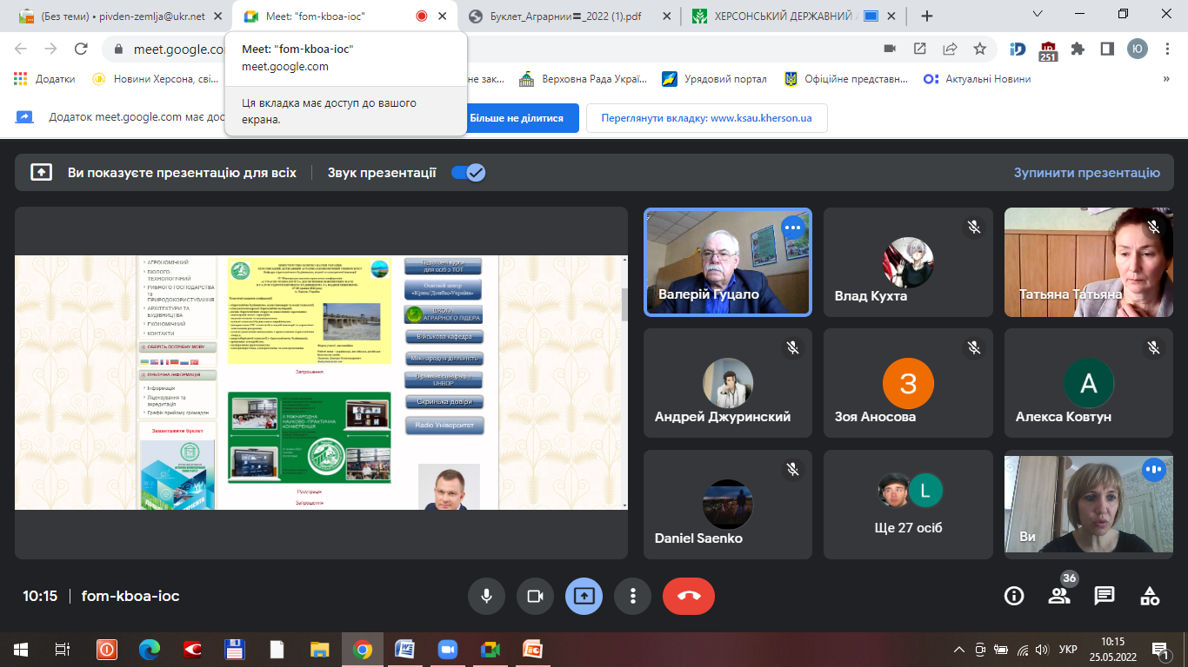Adjust volume from system tray
Image resolution: width=1188 pixels, height=667 pixels.
click(x=1042, y=649)
